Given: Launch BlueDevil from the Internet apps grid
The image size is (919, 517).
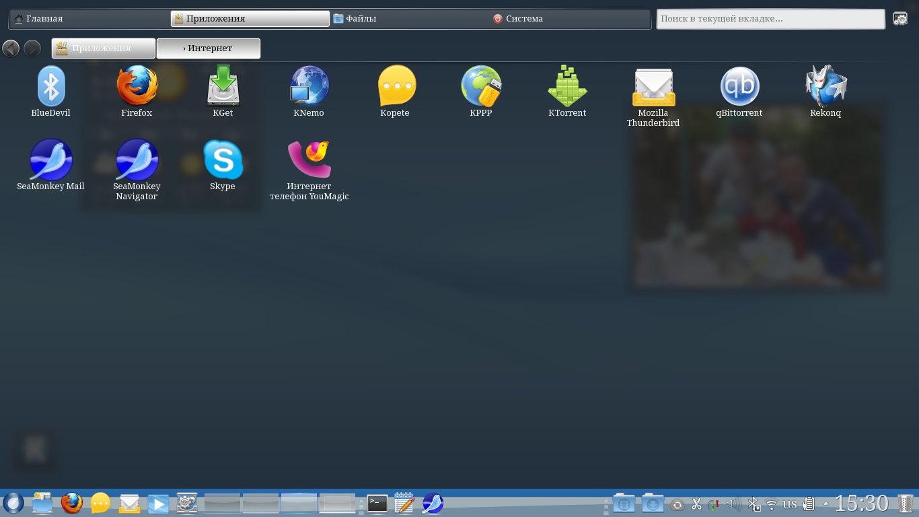Looking at the screenshot, I should point(50,92).
